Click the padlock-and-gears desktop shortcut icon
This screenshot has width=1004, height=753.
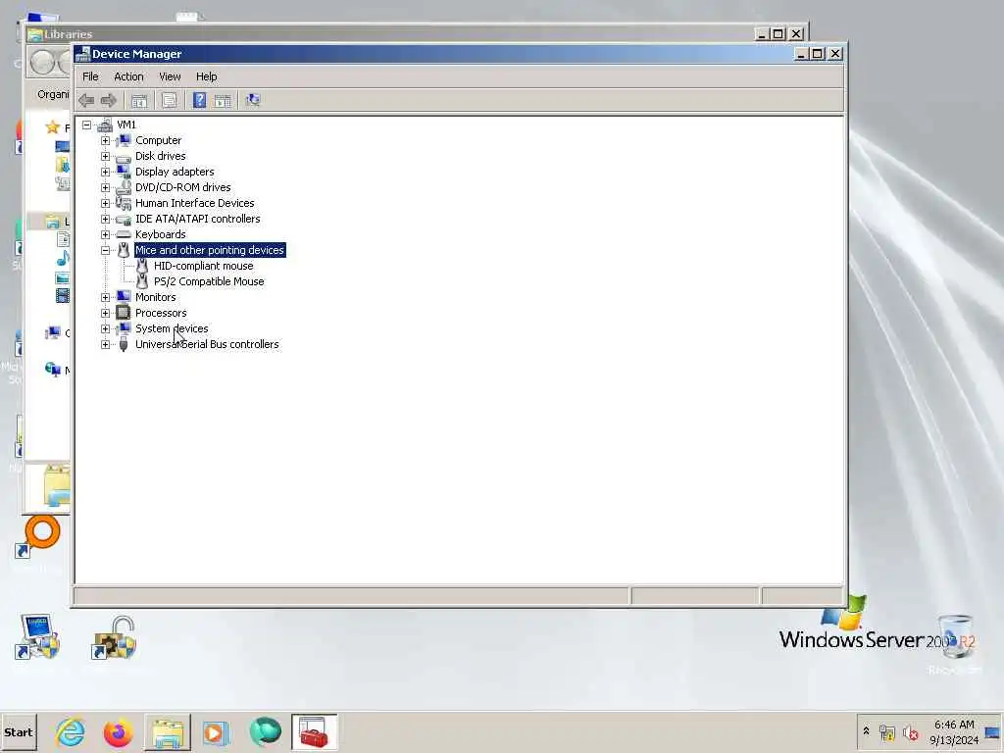point(114,637)
